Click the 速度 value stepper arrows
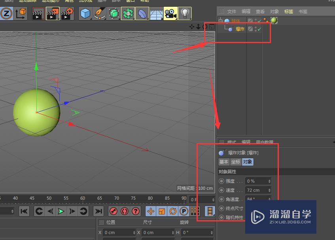 pyautogui.click(x=269, y=190)
